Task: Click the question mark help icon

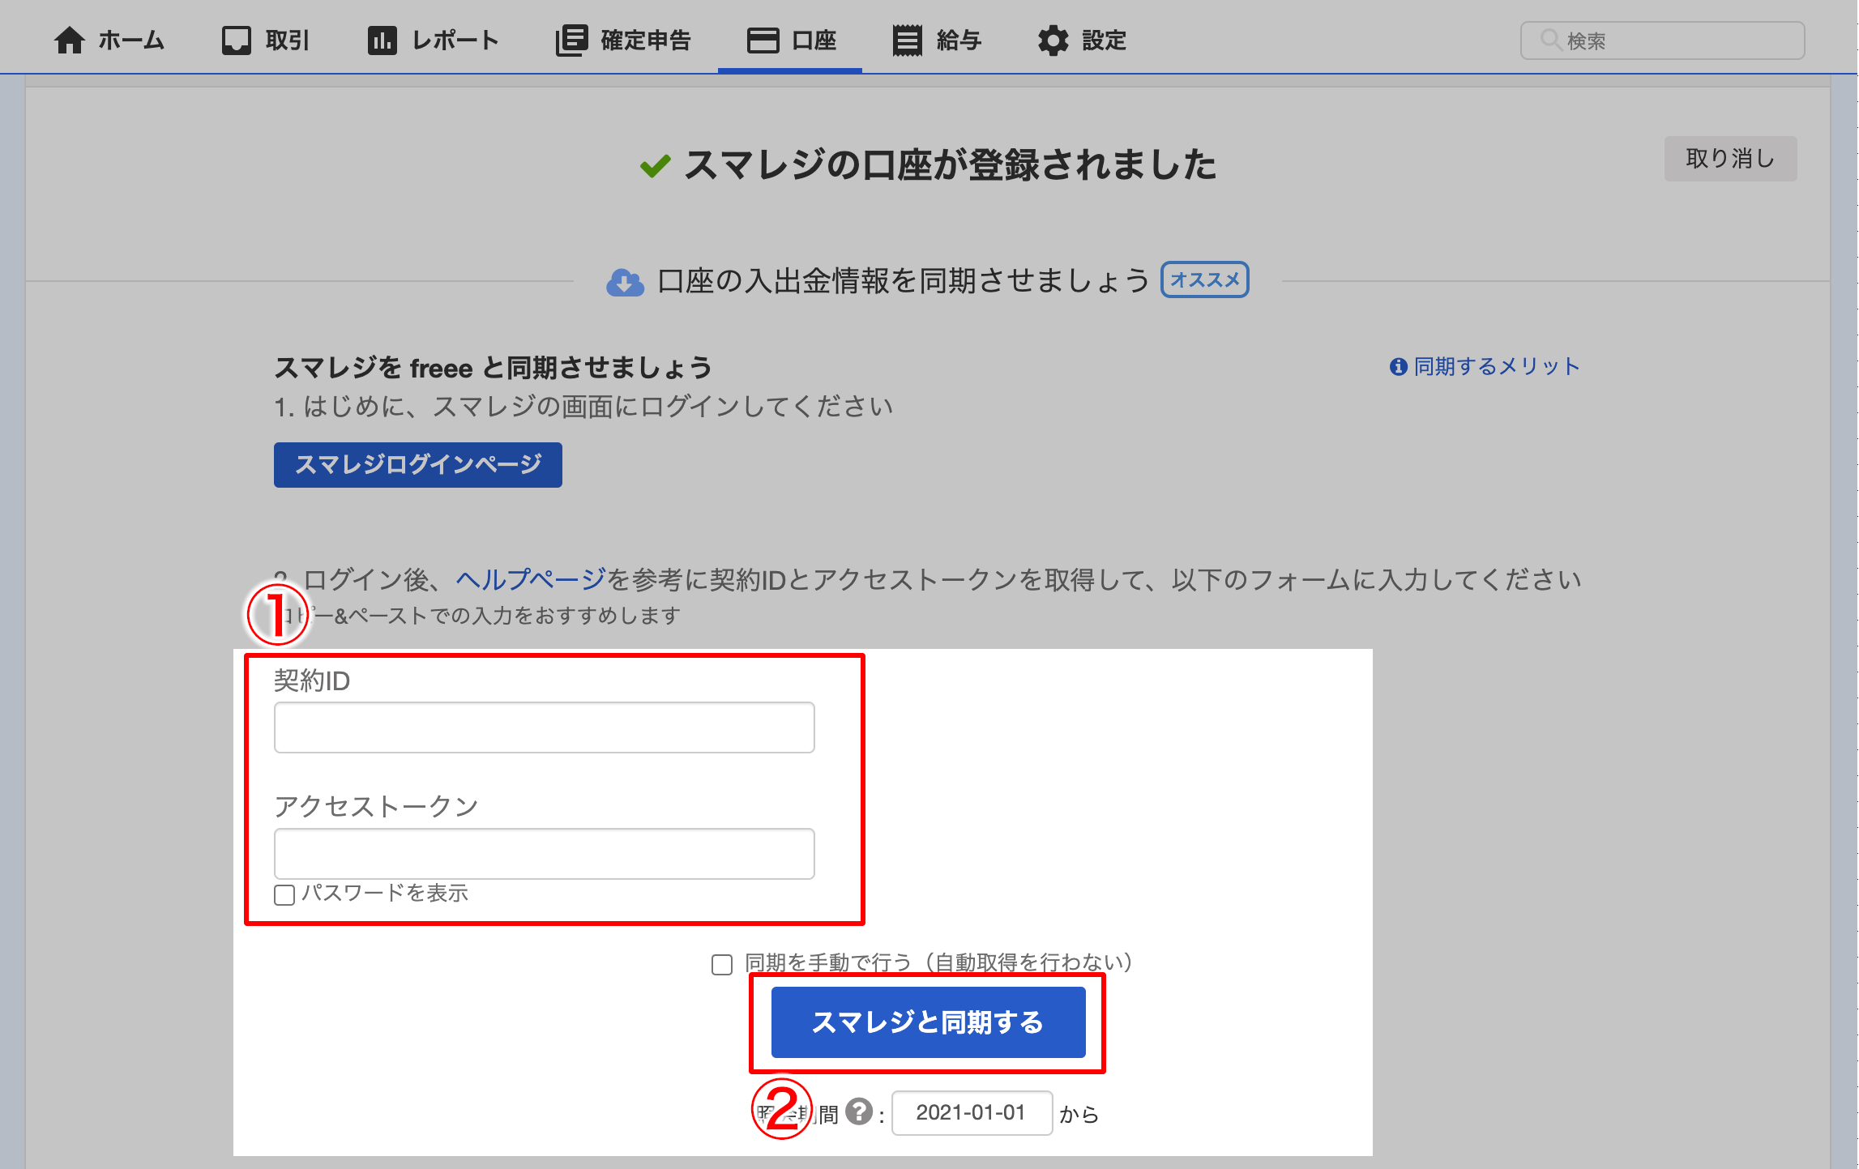Action: (x=858, y=1111)
